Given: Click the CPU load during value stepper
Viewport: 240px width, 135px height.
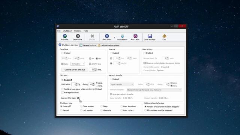Looking at the screenshot, I should click(93, 84).
